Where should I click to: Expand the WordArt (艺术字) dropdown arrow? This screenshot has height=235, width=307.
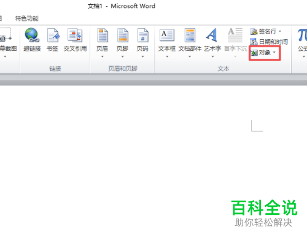coord(212,56)
